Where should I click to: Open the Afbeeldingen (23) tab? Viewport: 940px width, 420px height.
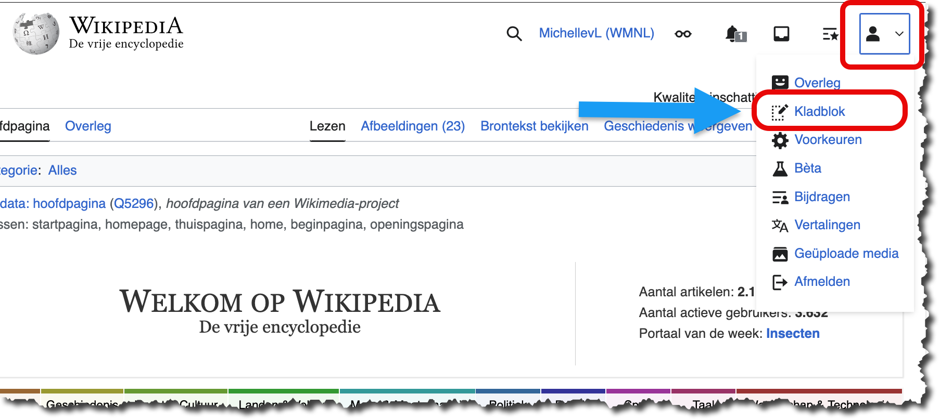click(x=413, y=126)
